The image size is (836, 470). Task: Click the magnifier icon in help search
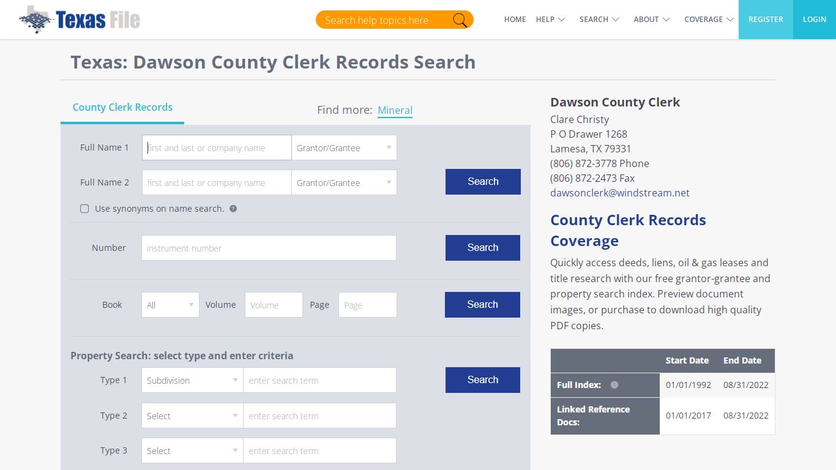[460, 20]
